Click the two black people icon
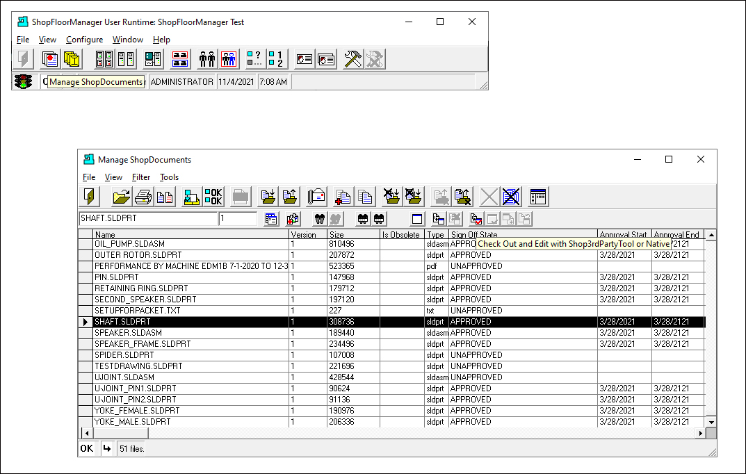This screenshot has width=746, height=474. tap(207, 59)
